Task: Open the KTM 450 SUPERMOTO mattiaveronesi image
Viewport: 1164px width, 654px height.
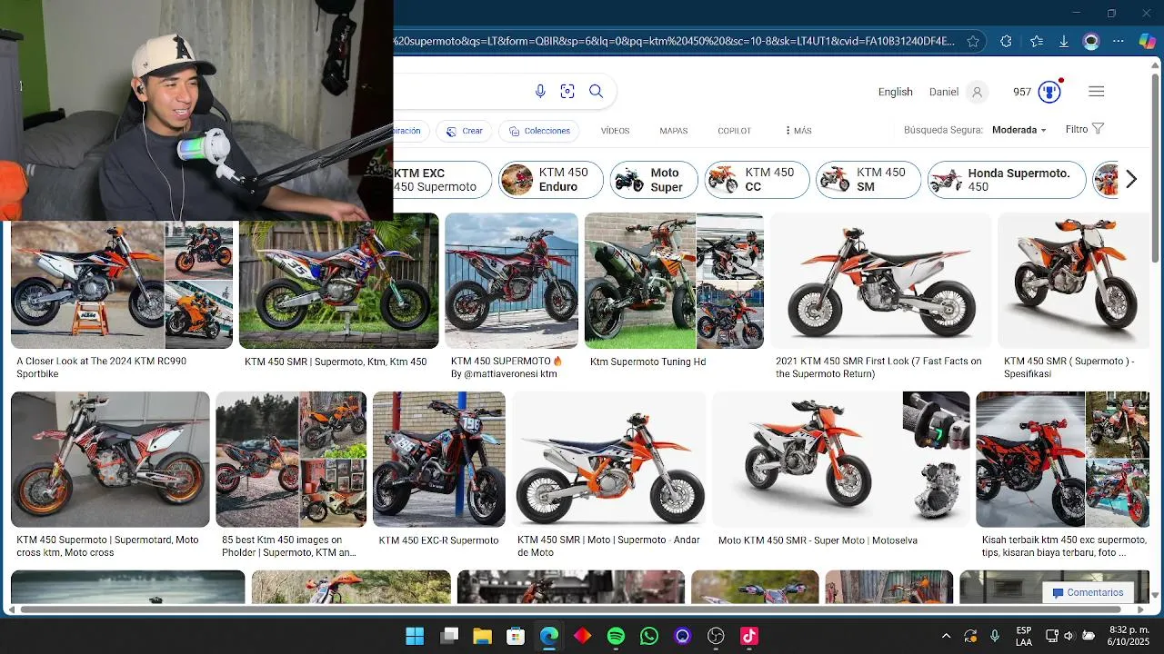Action: click(x=511, y=281)
